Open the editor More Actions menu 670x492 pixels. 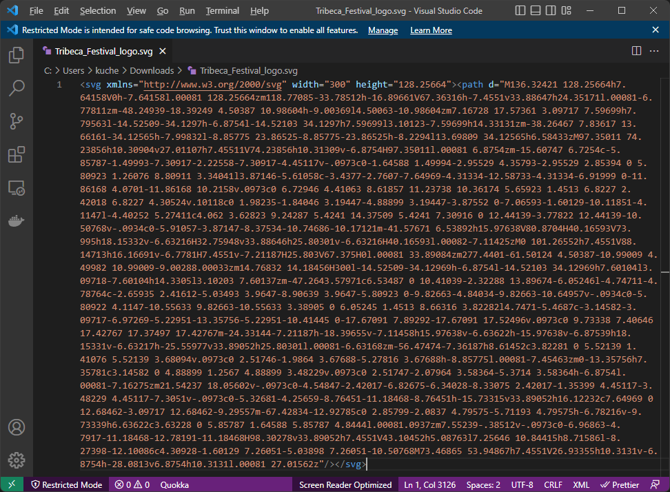pyautogui.click(x=654, y=51)
